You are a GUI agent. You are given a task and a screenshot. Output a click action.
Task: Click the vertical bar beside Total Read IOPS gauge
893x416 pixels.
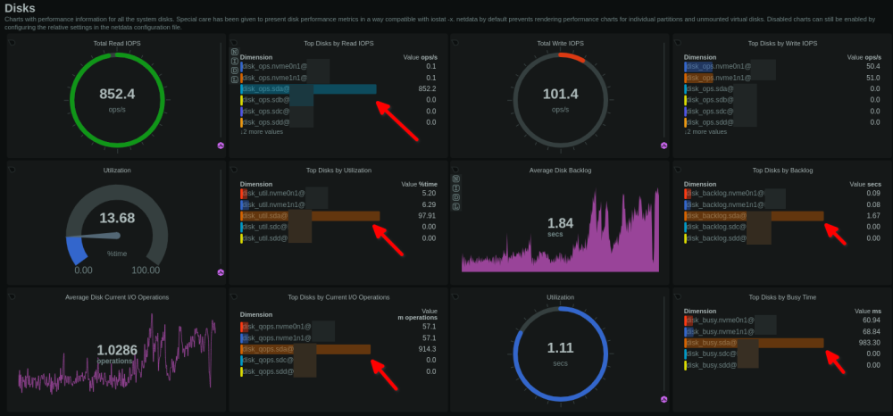(221, 90)
